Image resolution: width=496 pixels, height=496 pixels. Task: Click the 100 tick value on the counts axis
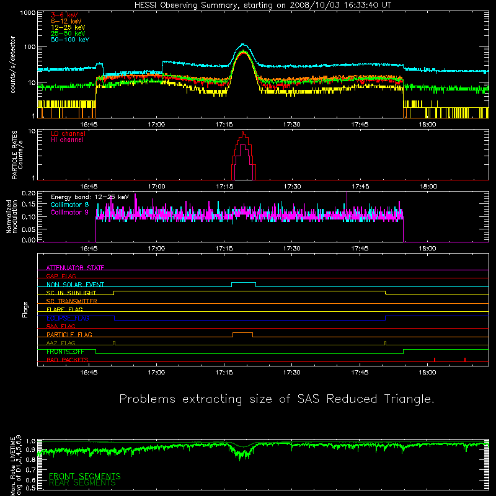[30, 47]
